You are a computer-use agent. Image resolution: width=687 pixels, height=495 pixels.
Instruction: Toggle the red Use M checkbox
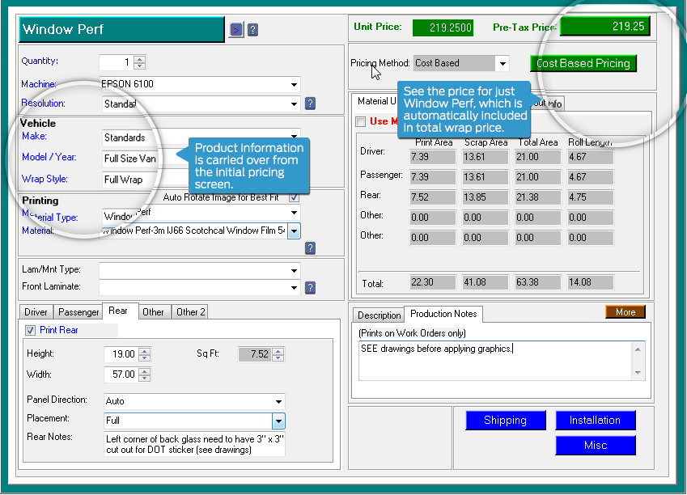click(361, 121)
